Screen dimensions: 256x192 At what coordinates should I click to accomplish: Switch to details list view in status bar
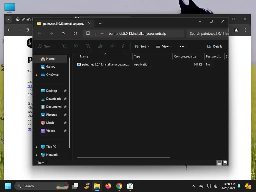(219, 162)
